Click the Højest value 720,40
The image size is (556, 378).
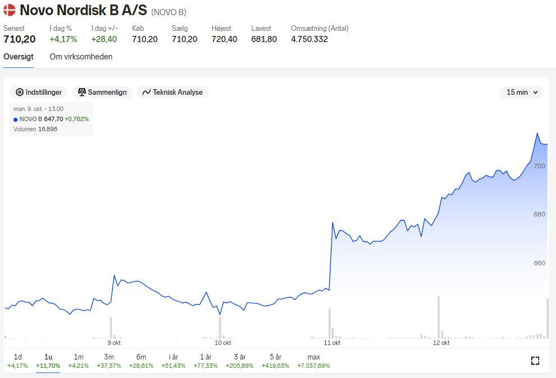pyautogui.click(x=224, y=39)
